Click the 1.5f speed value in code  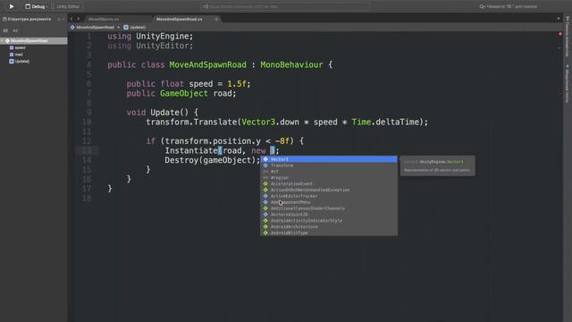tap(237, 84)
